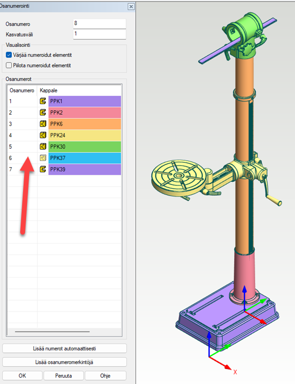Click the part icon next to PPK2

click(x=43, y=113)
